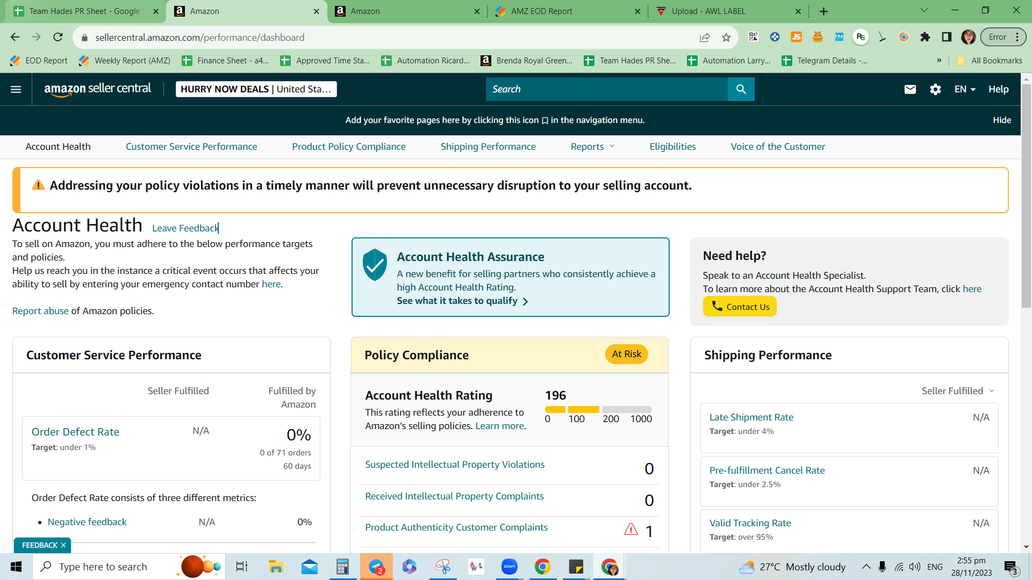
Task: Open the Chrome Extensions puzzle icon
Action: tap(925, 37)
